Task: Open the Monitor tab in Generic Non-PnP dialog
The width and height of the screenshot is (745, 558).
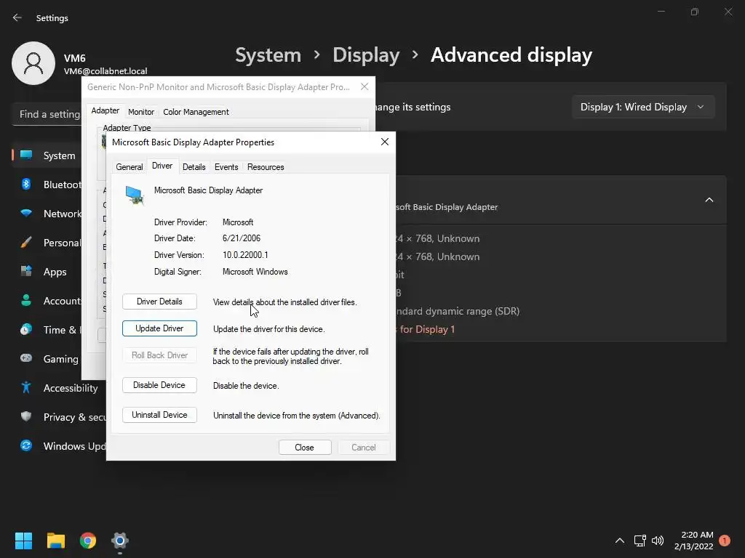Action: pyautogui.click(x=141, y=112)
